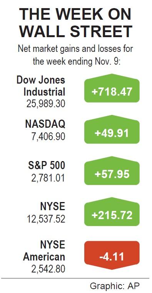
Task: Click the bold NYSE label above 12,537.52
Action: [x=53, y=206]
